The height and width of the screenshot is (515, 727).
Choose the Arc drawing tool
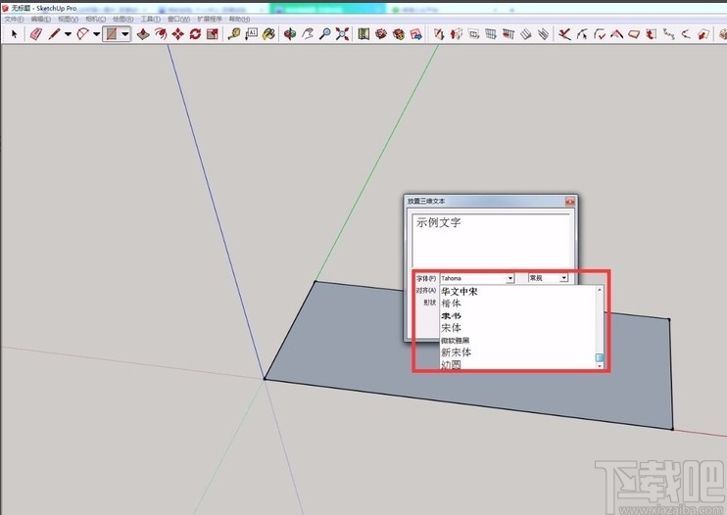(82, 34)
